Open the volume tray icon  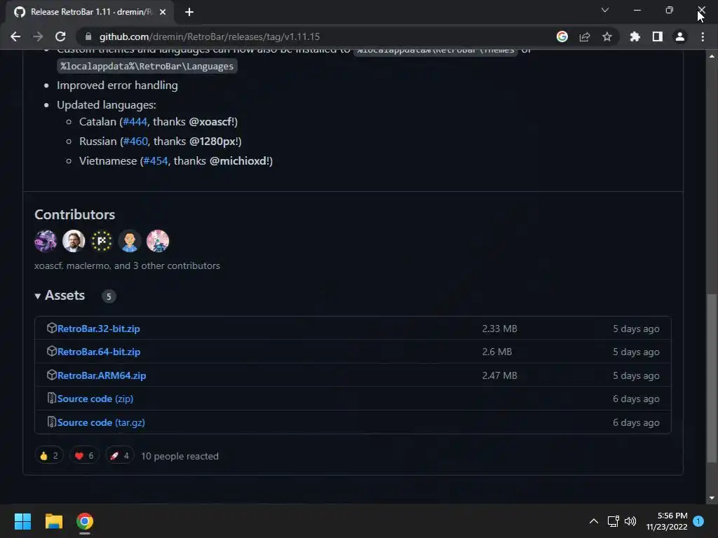(x=630, y=521)
